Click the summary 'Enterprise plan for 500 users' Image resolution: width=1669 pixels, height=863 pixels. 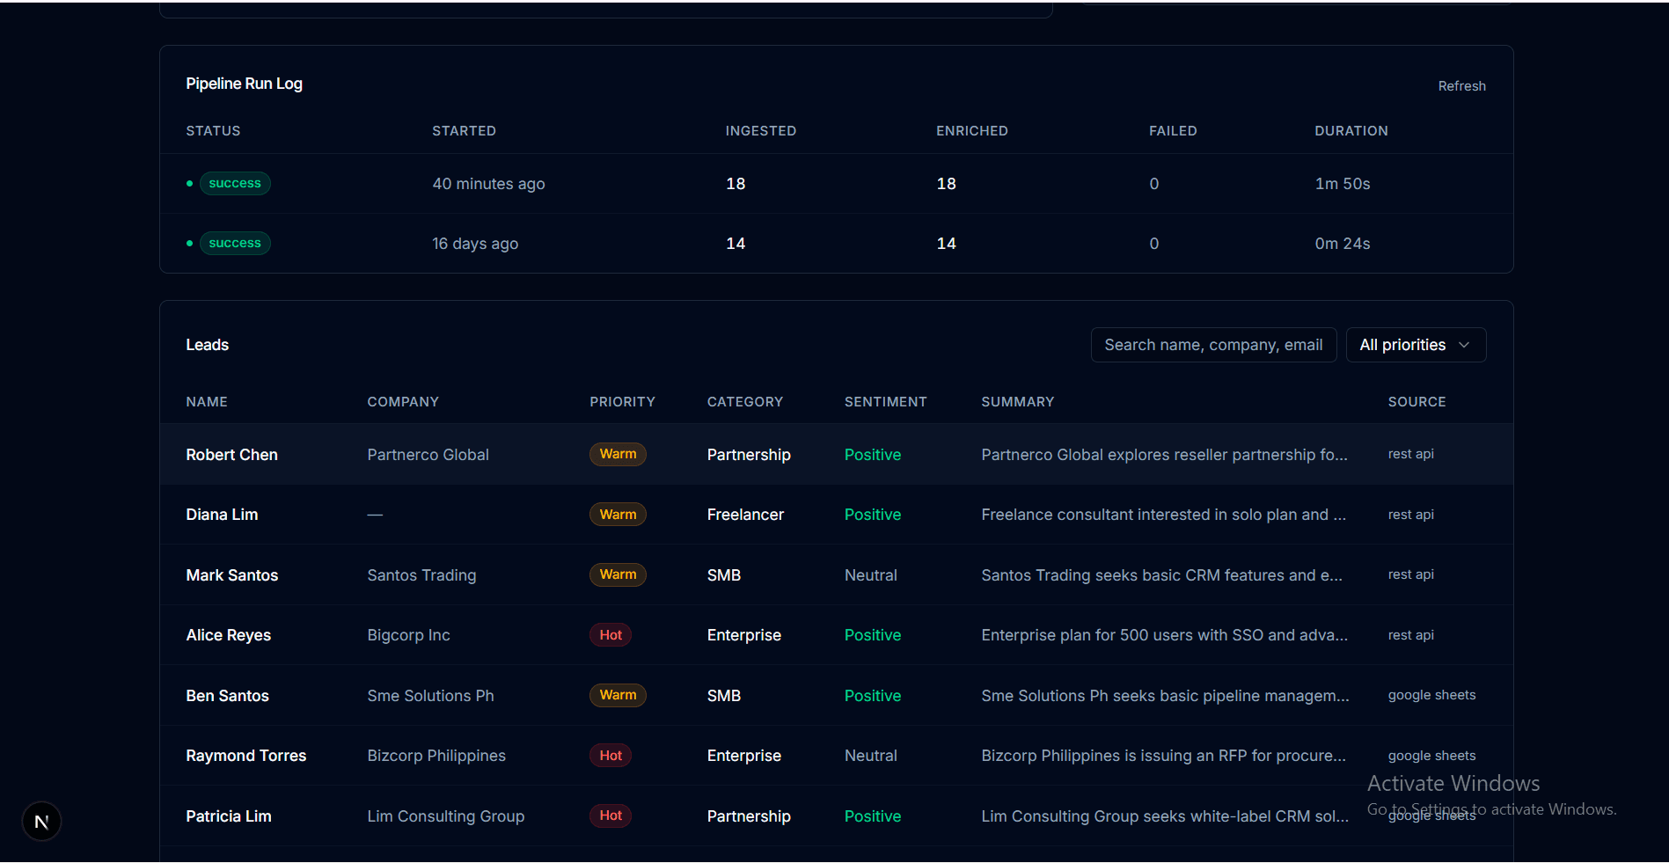click(1164, 635)
